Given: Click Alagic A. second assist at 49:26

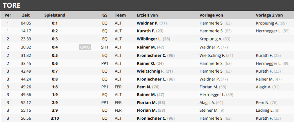Looking at the screenshot, I should 268,87.
